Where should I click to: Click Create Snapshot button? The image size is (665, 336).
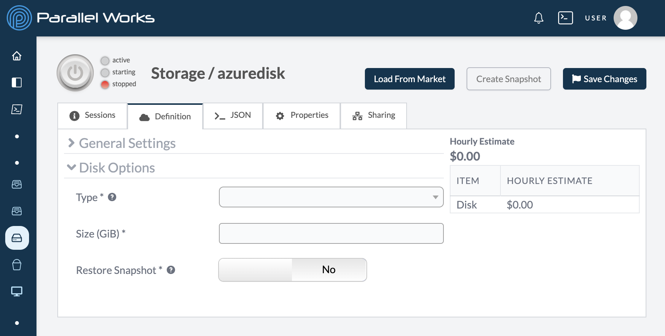509,79
